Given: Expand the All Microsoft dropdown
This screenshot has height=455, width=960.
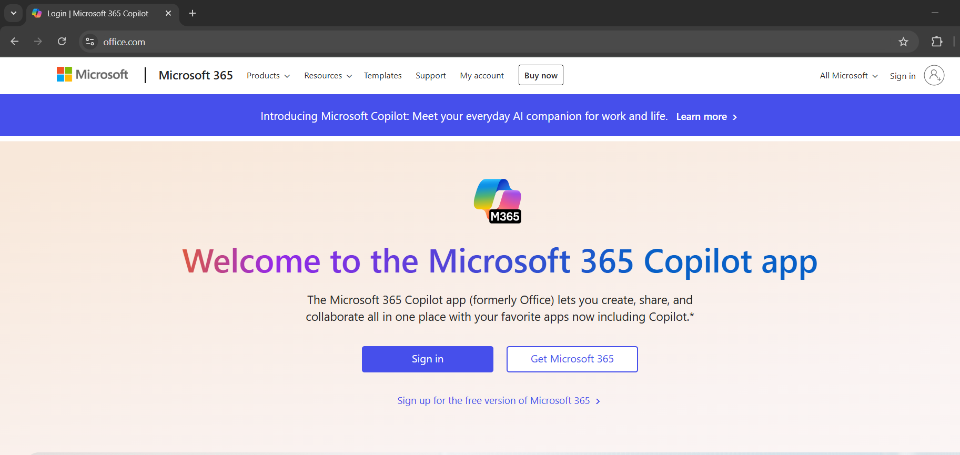Looking at the screenshot, I should (x=848, y=76).
